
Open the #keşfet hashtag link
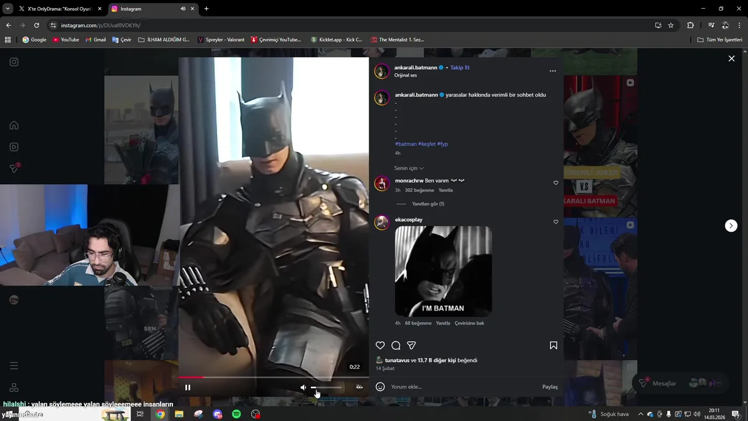[427, 144]
